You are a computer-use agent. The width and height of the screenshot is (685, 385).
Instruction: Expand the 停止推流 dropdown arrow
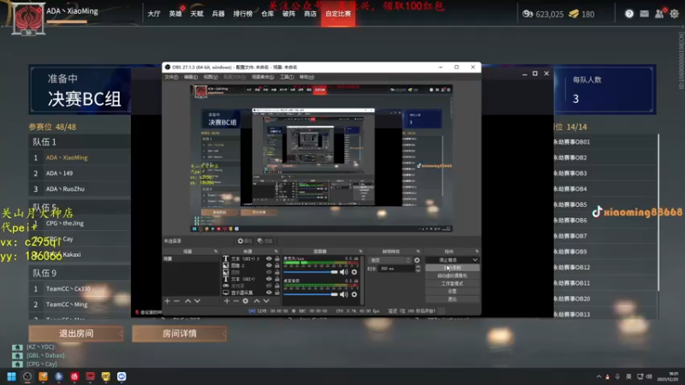pyautogui.click(x=475, y=260)
